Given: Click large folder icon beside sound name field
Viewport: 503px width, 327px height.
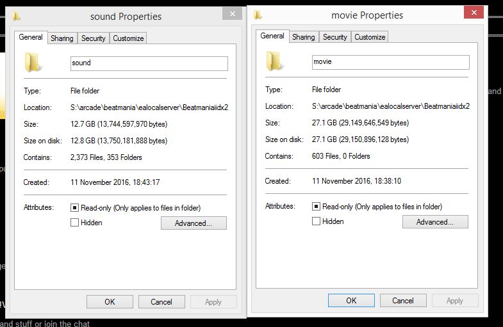Looking at the screenshot, I should point(33,62).
